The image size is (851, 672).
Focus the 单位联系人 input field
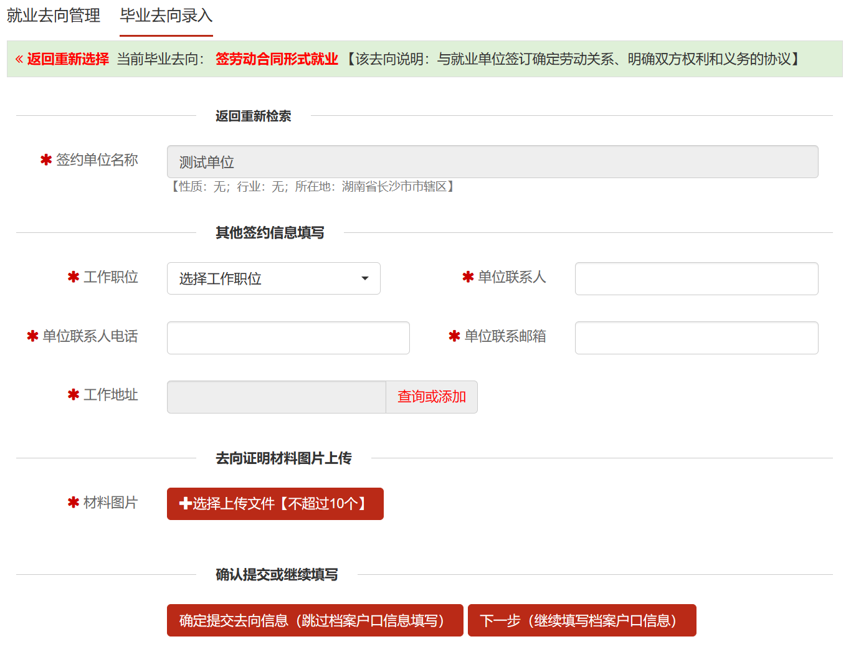696,278
